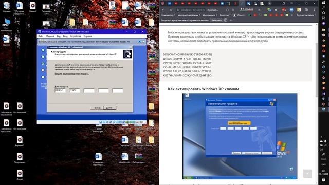
Task: Open the Этот компьютер desktop icon
Action: (x=6, y=25)
